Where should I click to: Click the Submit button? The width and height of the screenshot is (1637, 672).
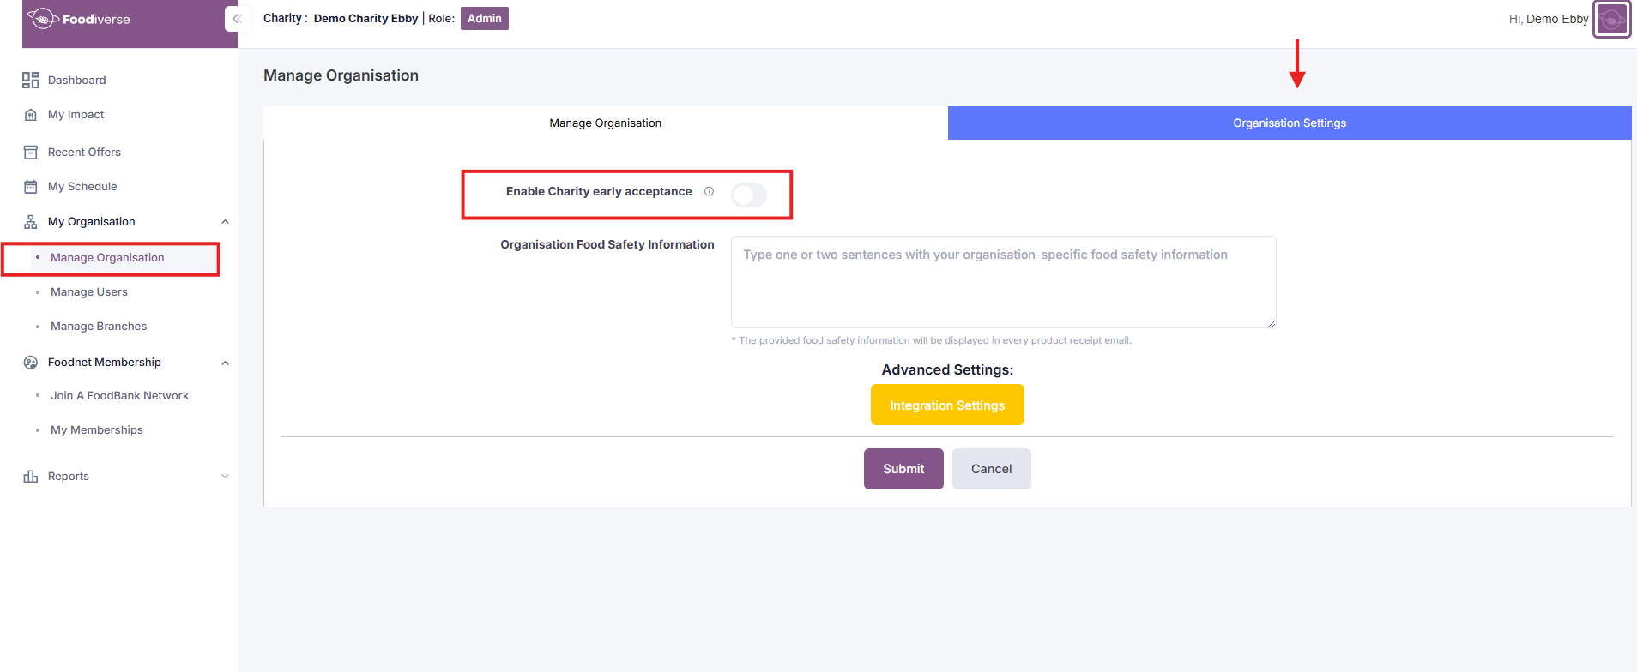[903, 469]
